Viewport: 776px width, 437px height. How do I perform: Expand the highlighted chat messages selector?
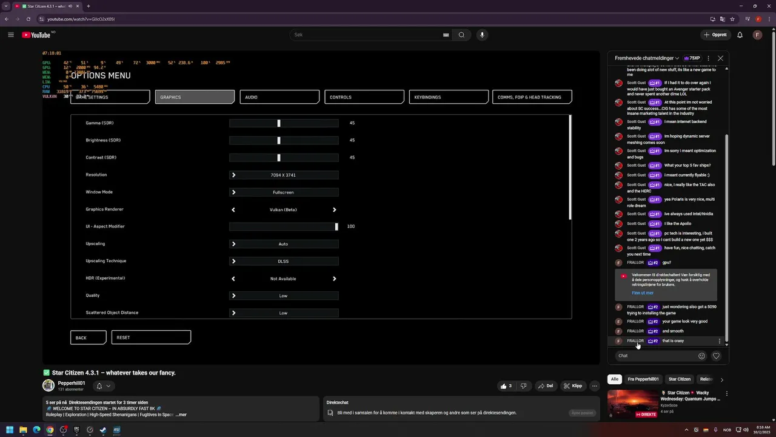pos(647,58)
